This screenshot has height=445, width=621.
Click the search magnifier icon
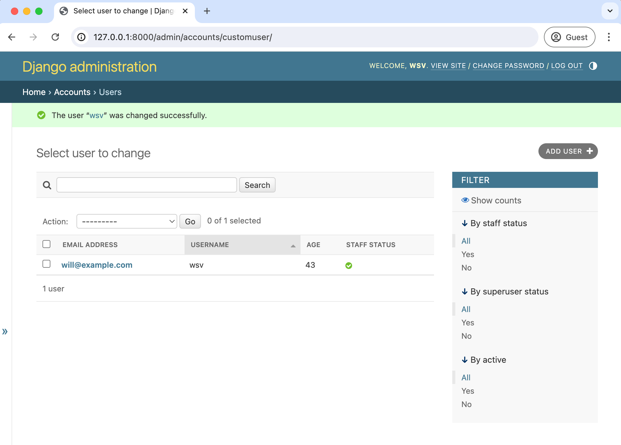47,185
